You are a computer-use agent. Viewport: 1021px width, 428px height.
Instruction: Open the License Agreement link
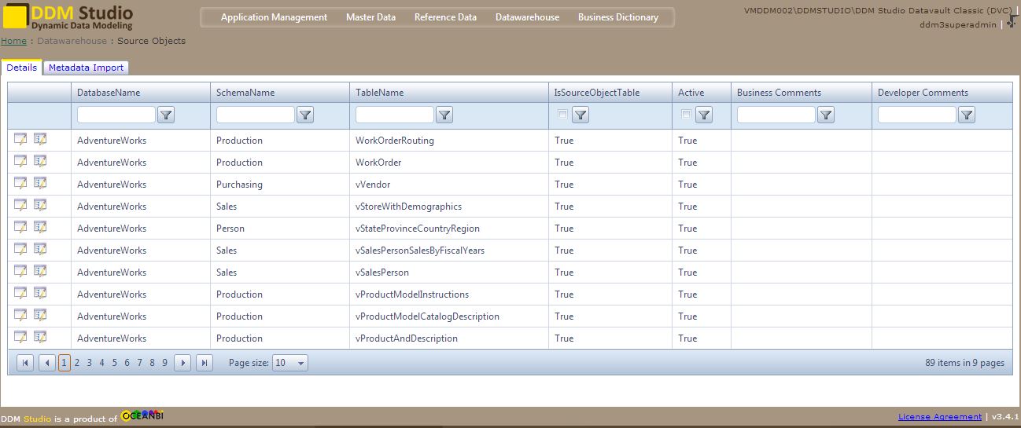tap(939, 417)
